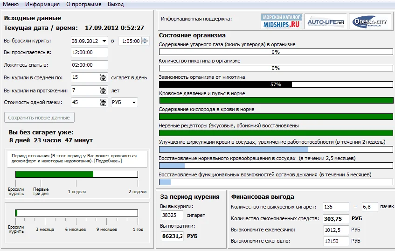The image size is (395, 251).
Task: Click the carbon monoxide 0% bar
Action: click(276, 52)
